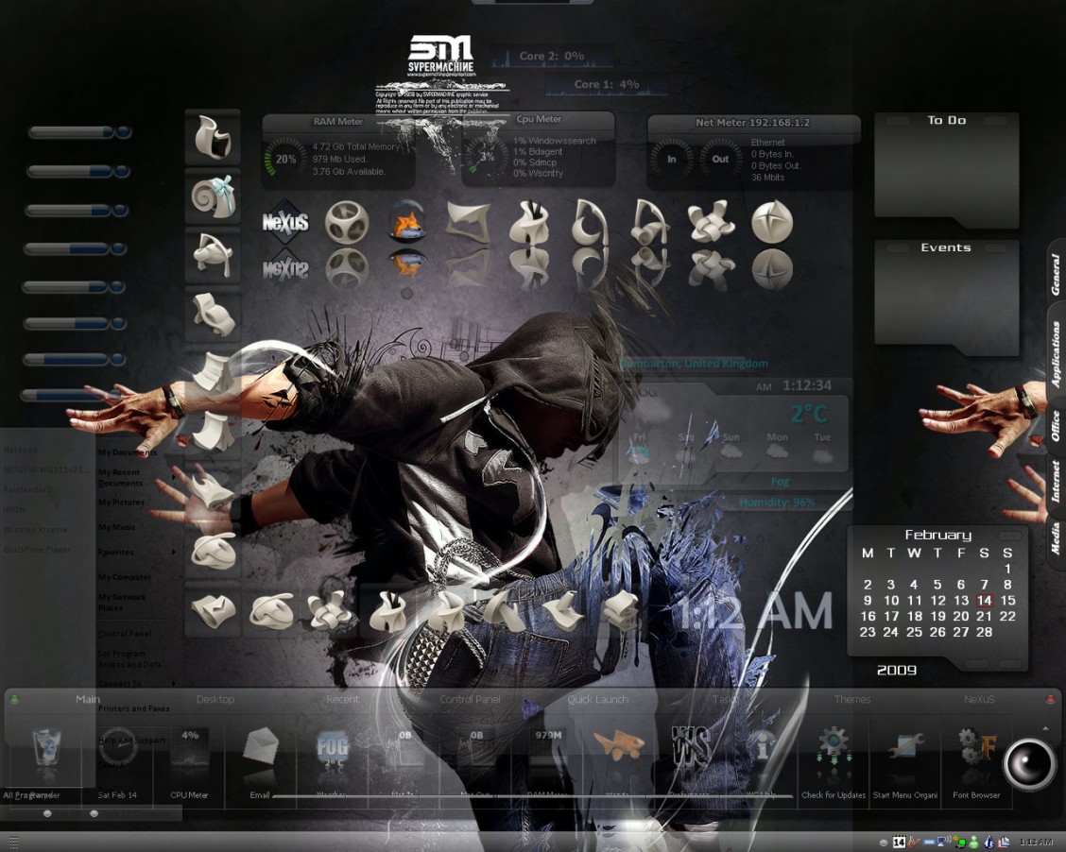Click the Events widget header
The height and width of the screenshot is (852, 1066).
(946, 248)
